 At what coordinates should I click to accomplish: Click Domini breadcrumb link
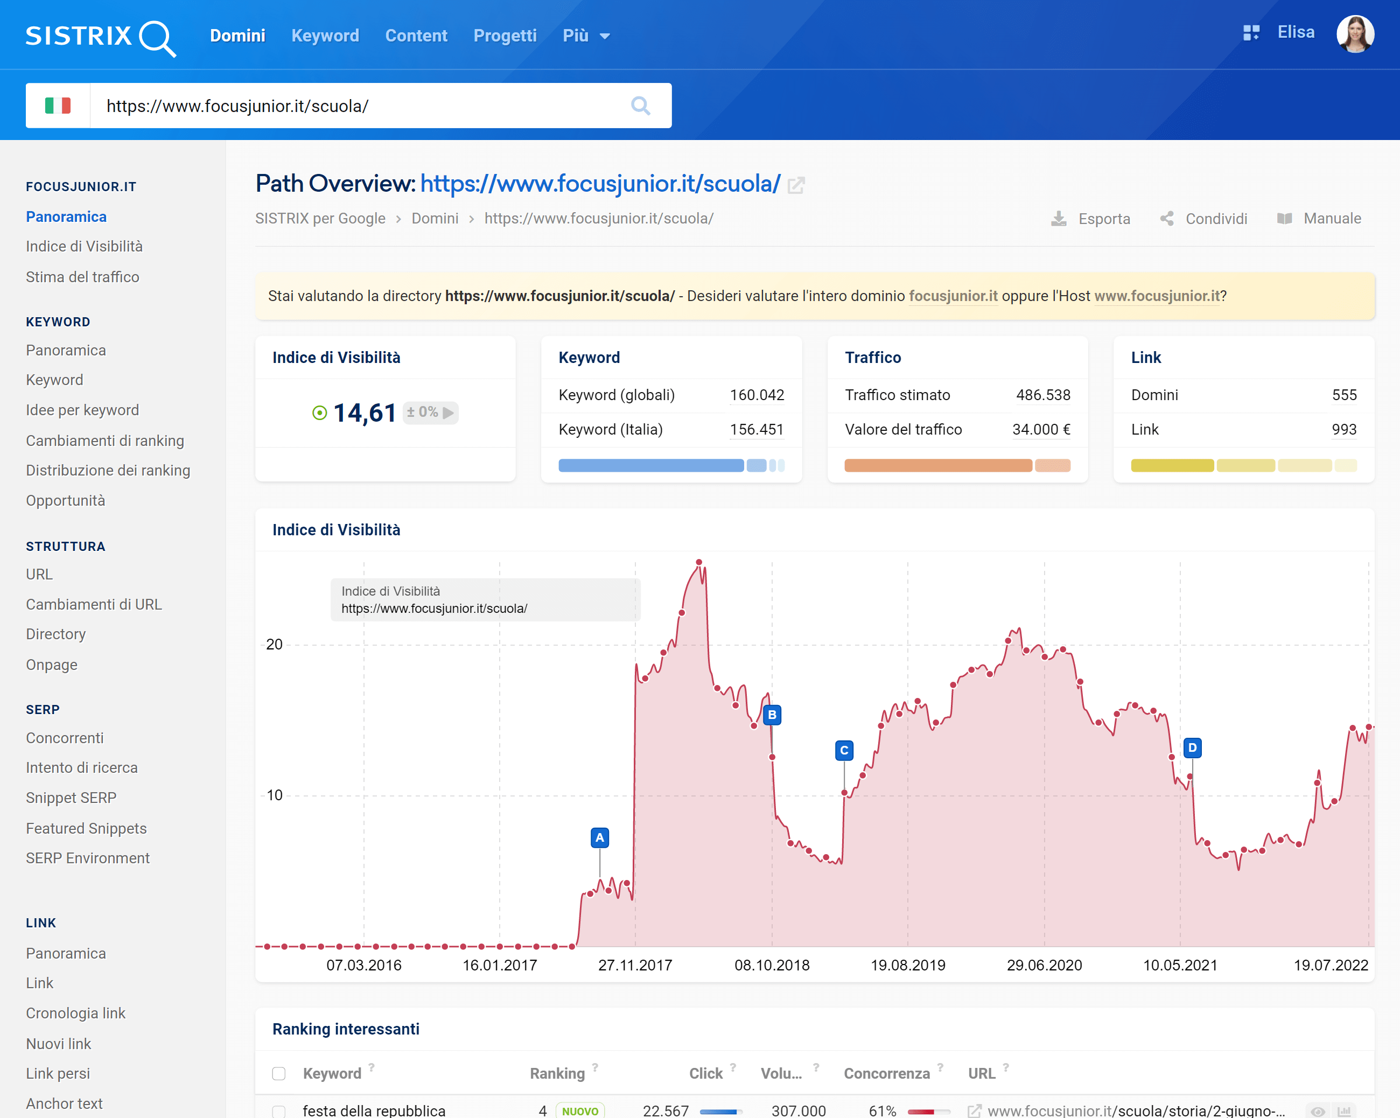point(435,218)
